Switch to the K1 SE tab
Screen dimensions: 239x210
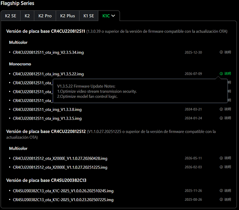89,16
